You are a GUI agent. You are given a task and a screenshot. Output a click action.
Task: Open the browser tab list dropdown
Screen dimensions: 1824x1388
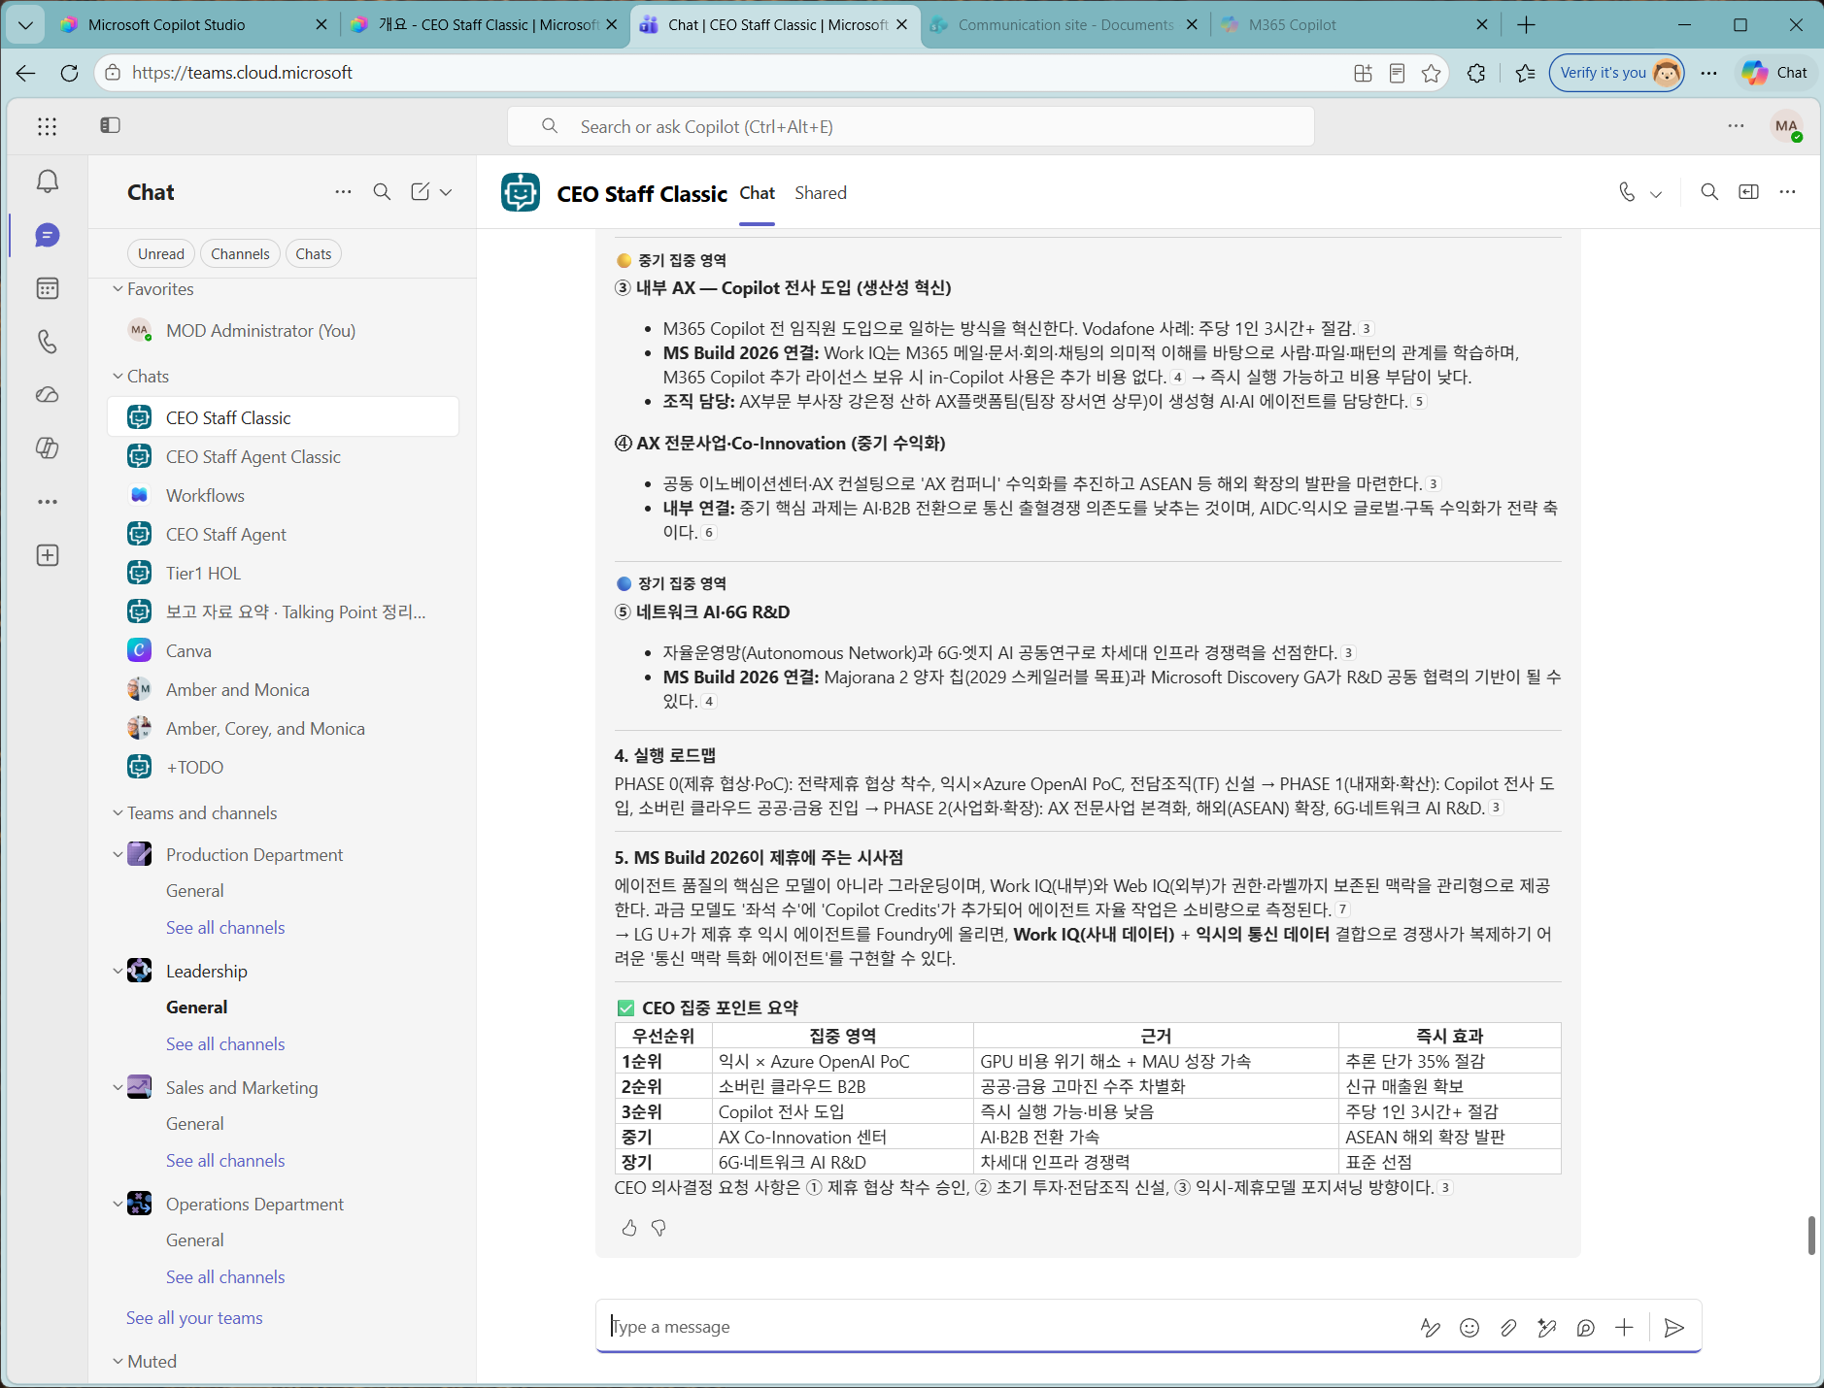(x=25, y=25)
